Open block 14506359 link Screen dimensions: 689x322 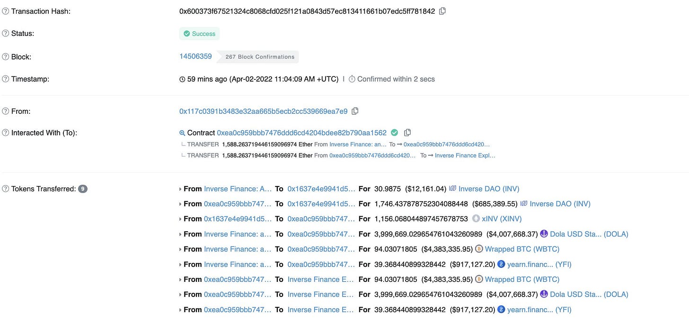(195, 56)
